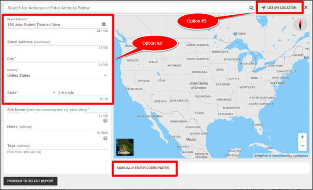This screenshot has width=313, height=190.
Task: Click the help icon below Notes
Action: coord(105,138)
